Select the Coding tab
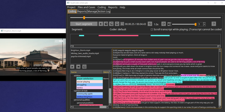225x112 pixels. [72, 11]
